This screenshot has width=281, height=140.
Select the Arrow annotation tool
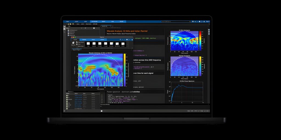[123, 44]
